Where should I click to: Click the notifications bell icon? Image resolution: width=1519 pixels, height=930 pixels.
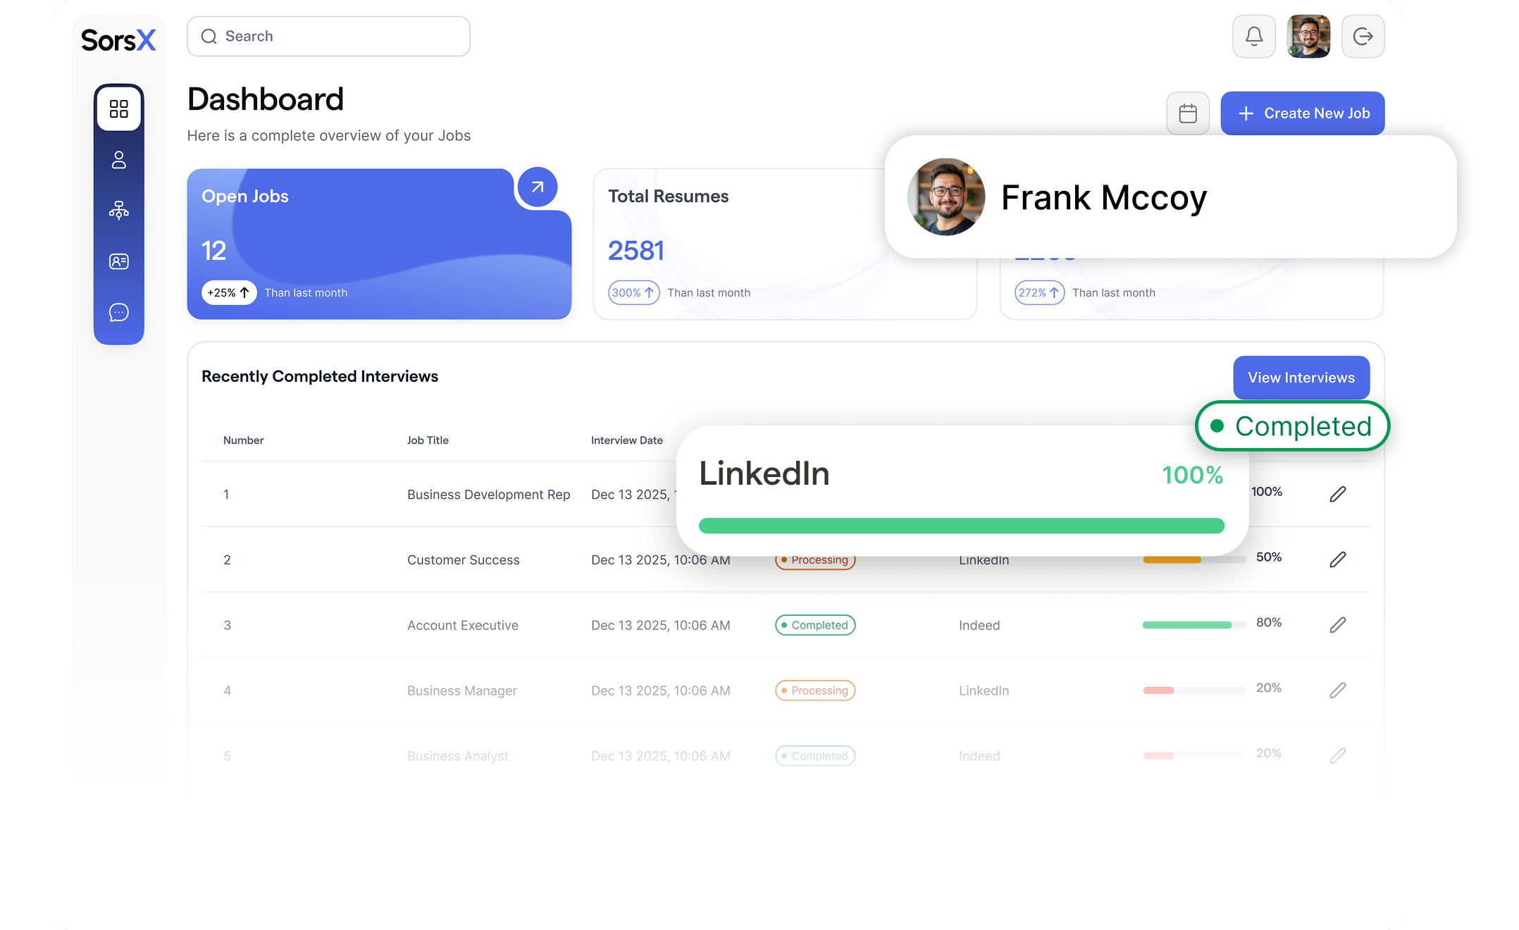coord(1253,36)
